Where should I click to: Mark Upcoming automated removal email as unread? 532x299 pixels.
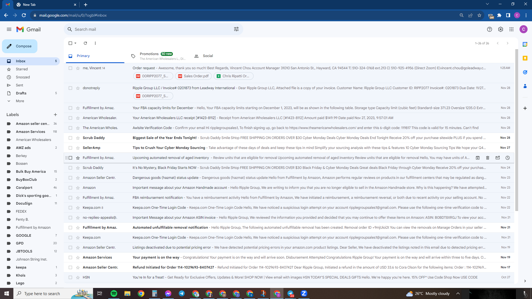coord(498,158)
